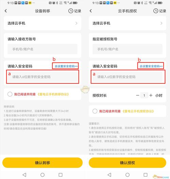Expand 选择云手机 on 云手机授权 page
The height and width of the screenshot is (179, 170).
(128, 23)
